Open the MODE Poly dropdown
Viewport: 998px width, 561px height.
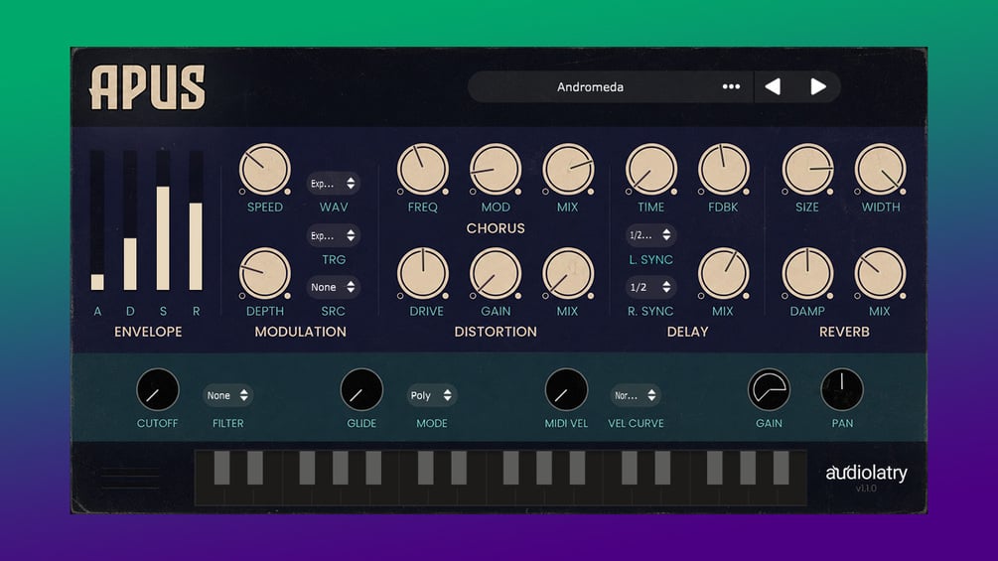[x=431, y=395]
